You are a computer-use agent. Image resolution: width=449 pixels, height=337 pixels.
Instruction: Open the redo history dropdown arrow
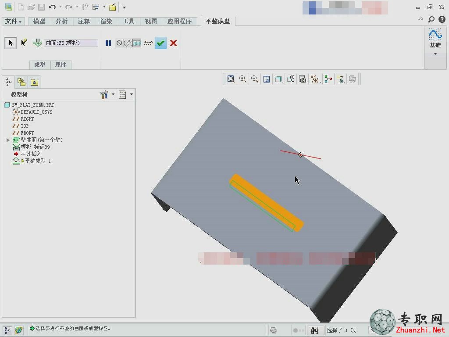(x=77, y=7)
